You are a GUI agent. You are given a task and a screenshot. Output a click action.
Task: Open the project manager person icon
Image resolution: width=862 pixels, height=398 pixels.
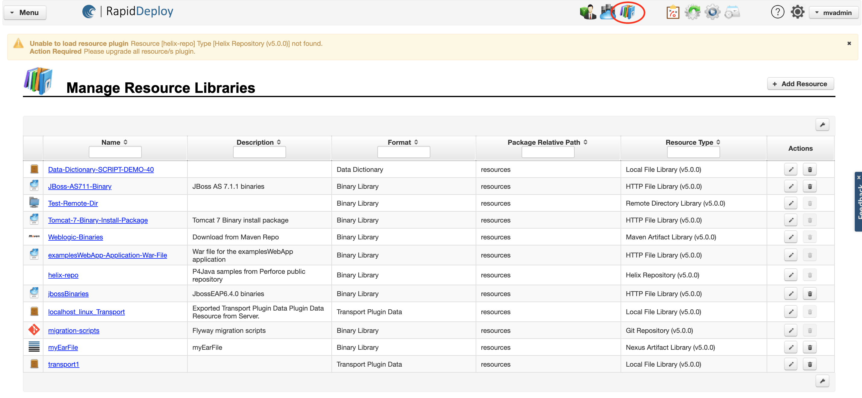(x=588, y=12)
